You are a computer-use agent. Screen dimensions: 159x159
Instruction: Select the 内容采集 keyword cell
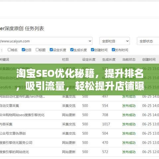tap(6, 124)
